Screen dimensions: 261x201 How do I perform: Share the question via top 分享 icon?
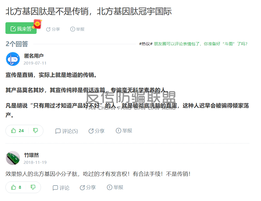tap(53, 29)
